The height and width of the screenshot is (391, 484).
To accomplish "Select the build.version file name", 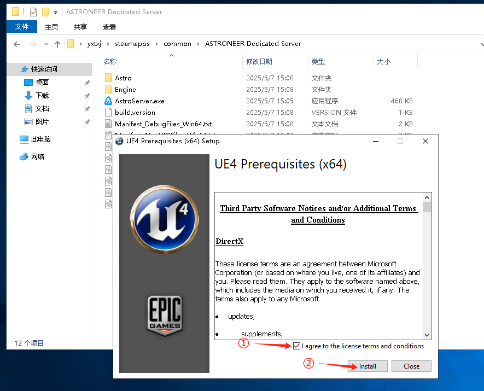I will (x=135, y=112).
